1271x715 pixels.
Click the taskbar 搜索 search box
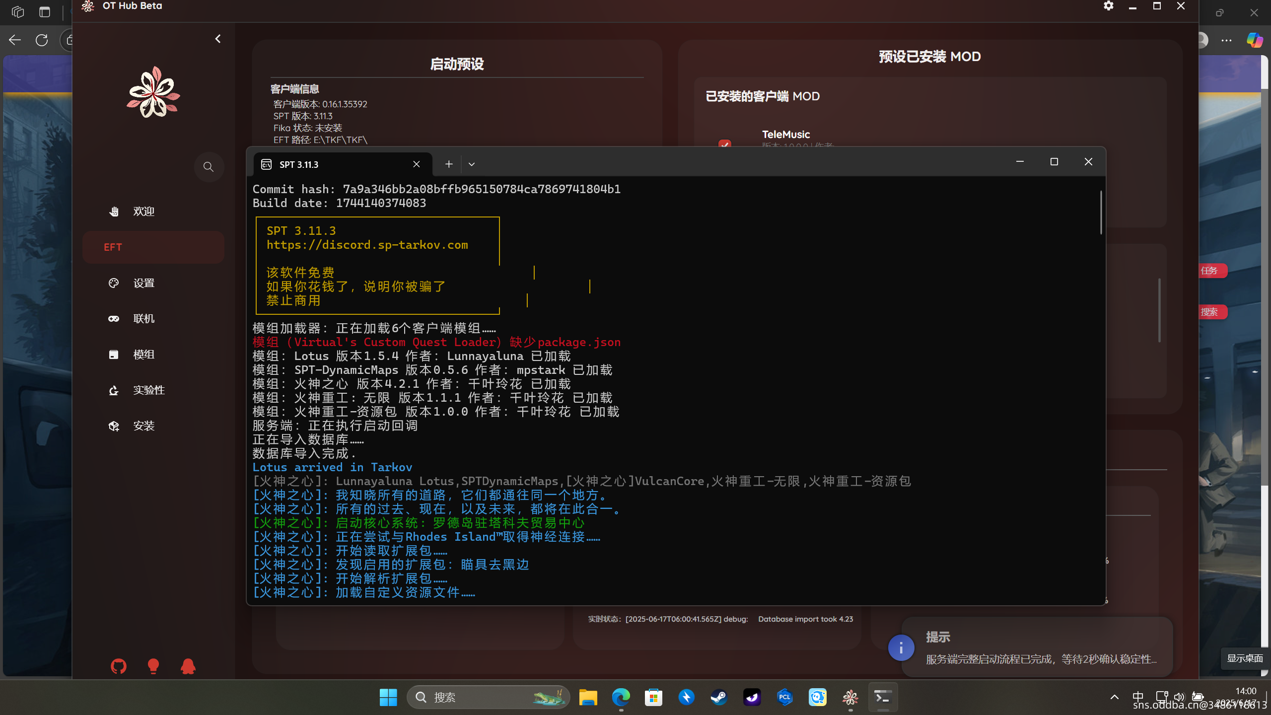coord(488,697)
